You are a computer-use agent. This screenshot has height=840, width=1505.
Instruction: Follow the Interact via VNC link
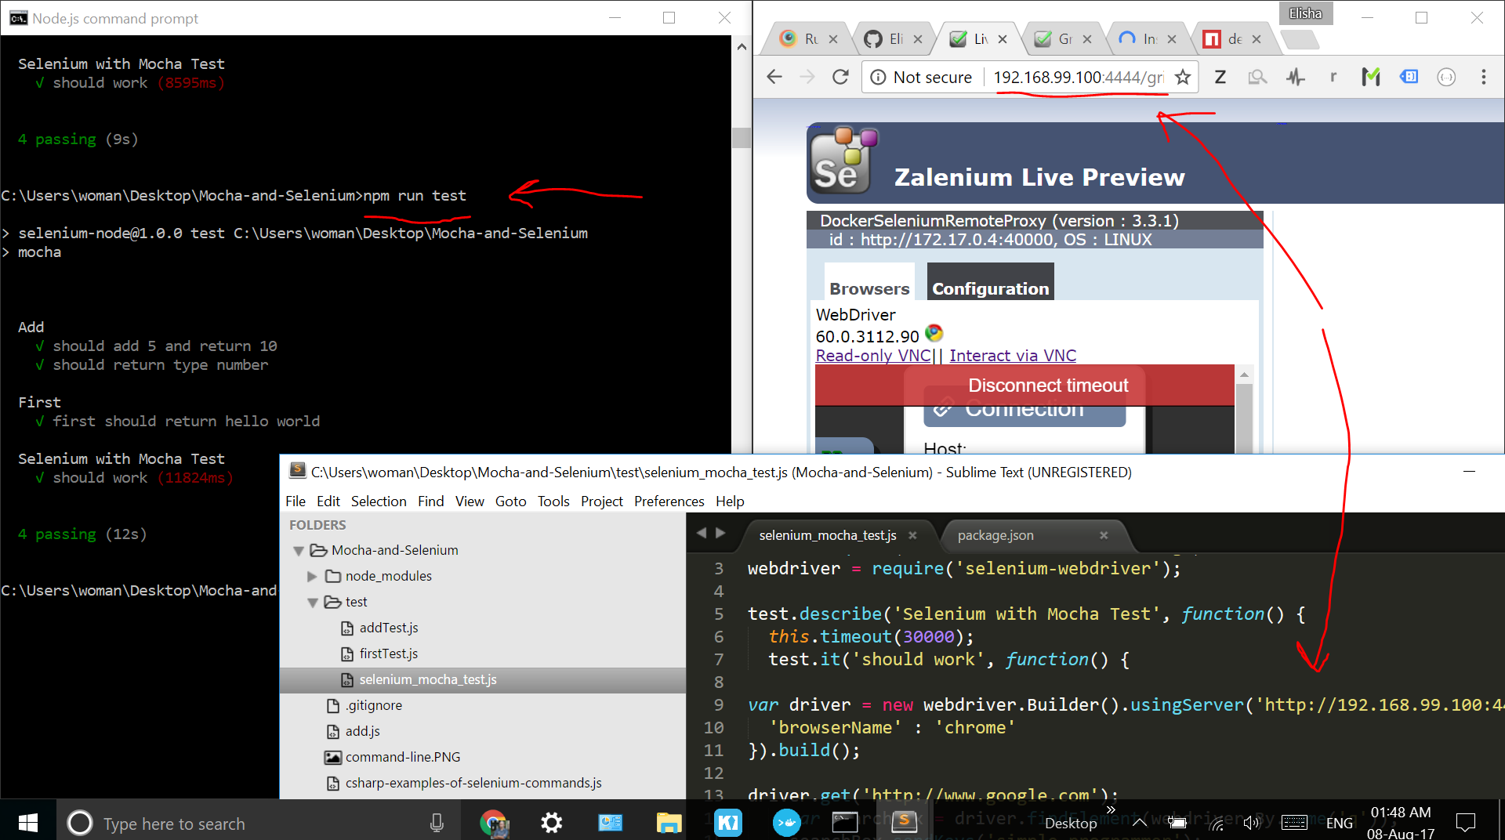pos(1013,356)
